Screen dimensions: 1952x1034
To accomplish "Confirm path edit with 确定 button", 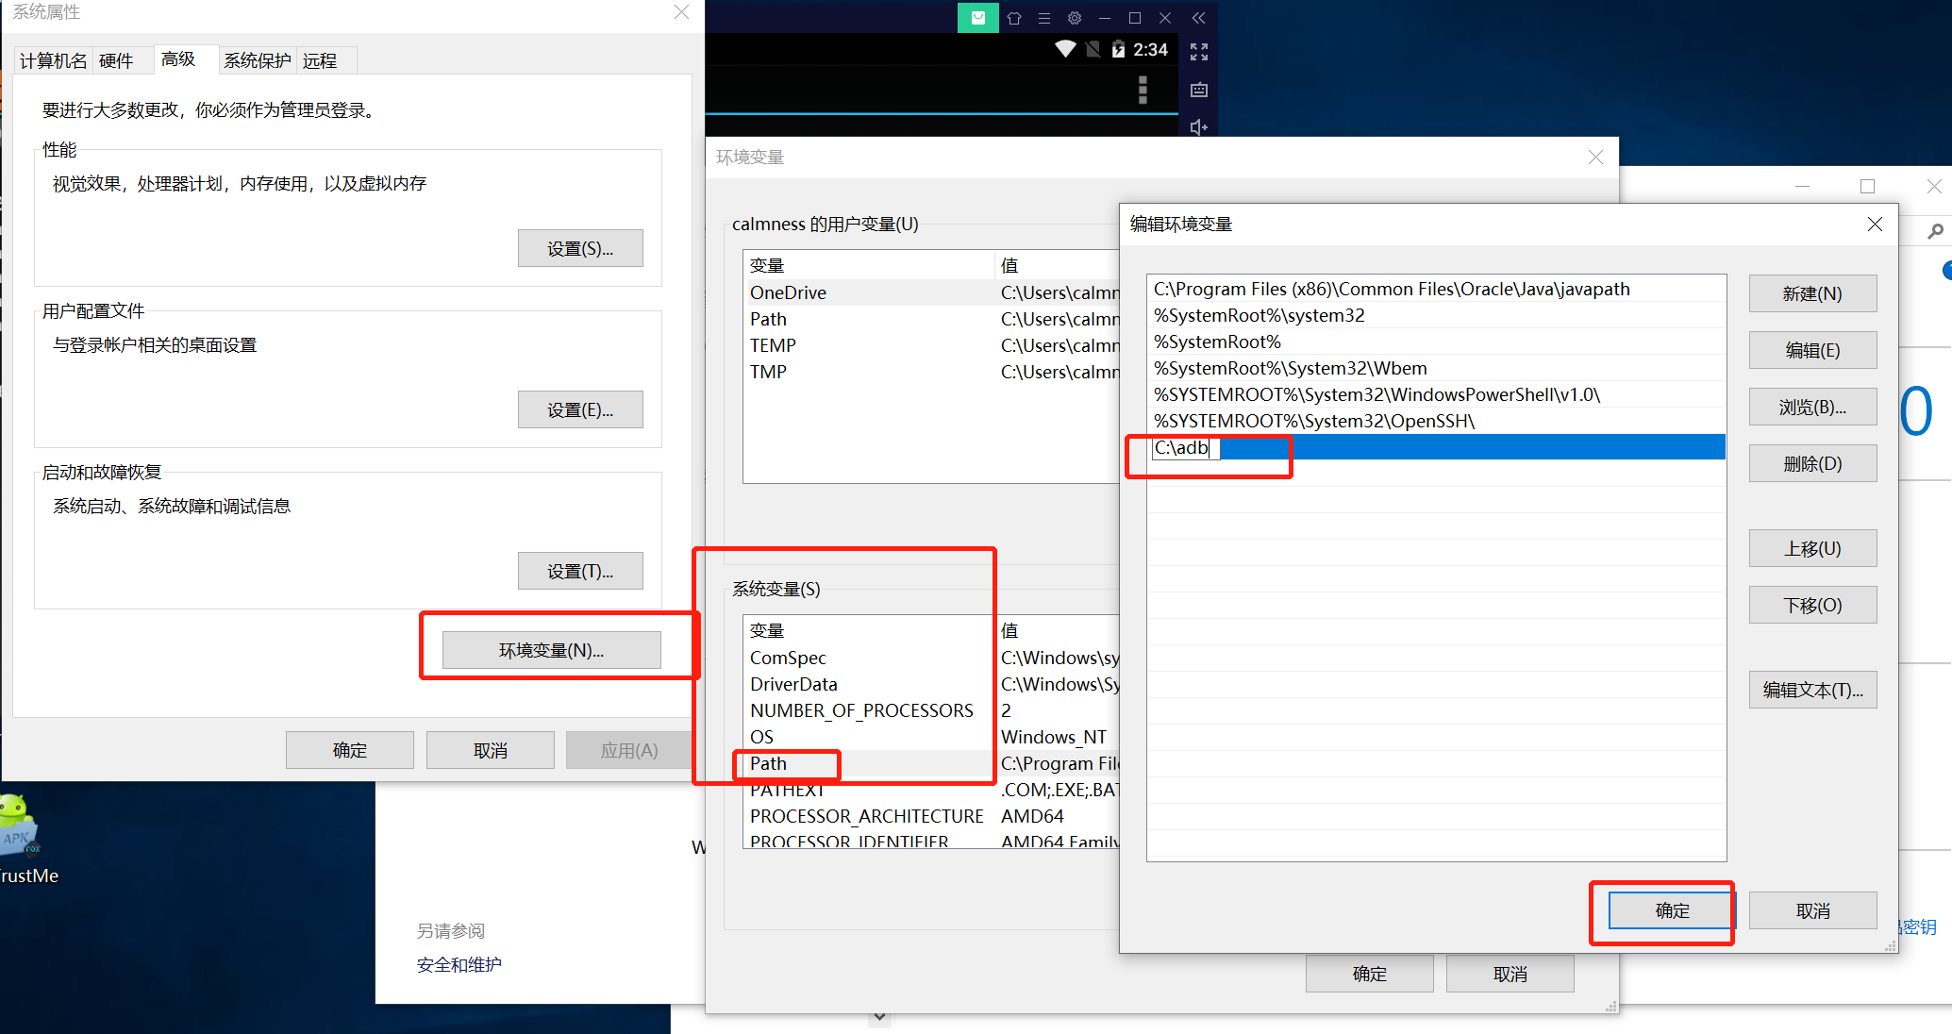I will click(x=1672, y=910).
